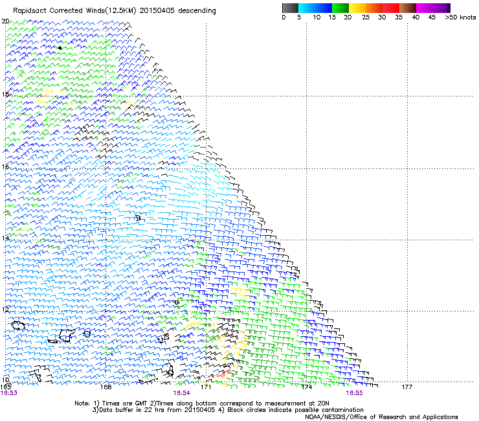Click the purple 45-50 knots legend segment
This screenshot has height=421, width=479.
tap(441, 8)
